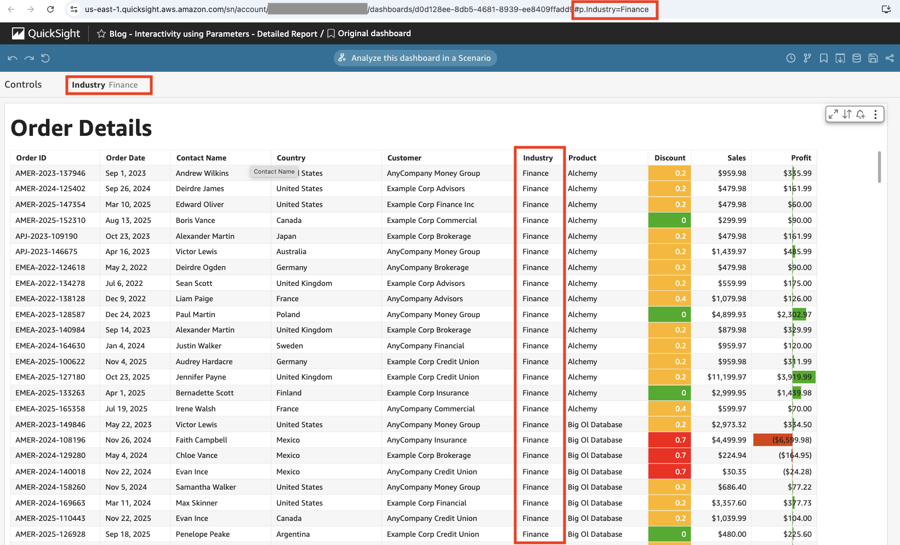Click the Controls label
This screenshot has width=900, height=545.
pos(23,84)
